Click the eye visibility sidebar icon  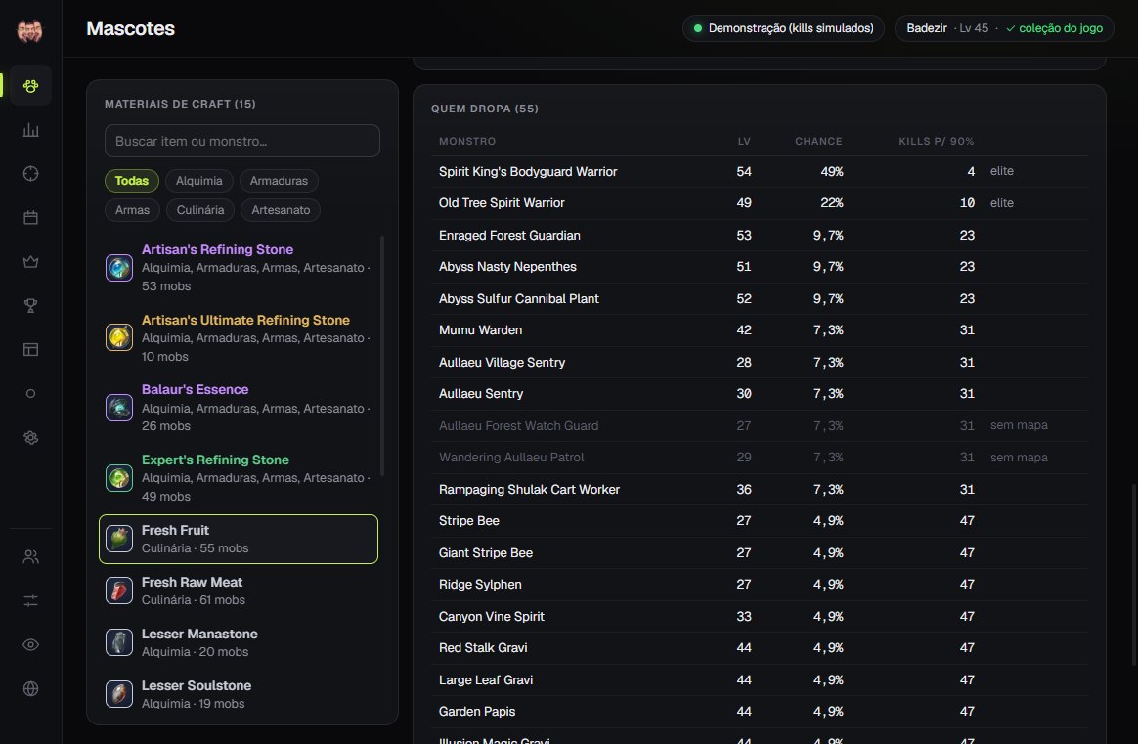tap(30, 644)
